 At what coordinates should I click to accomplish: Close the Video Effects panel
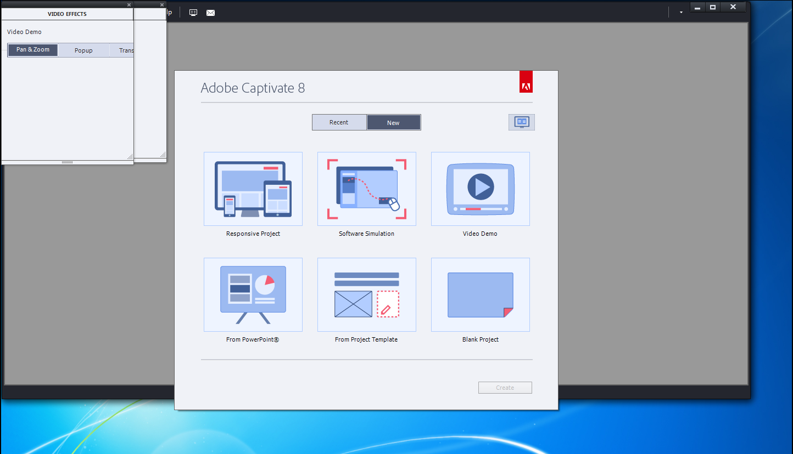click(x=129, y=4)
